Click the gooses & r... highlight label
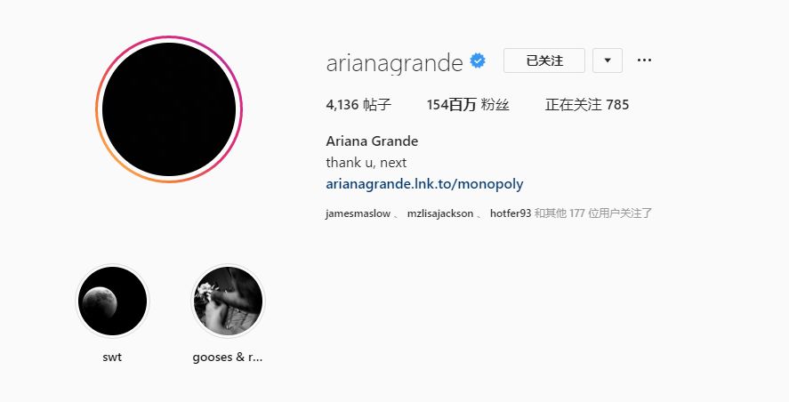This screenshot has width=789, height=402. tap(228, 358)
